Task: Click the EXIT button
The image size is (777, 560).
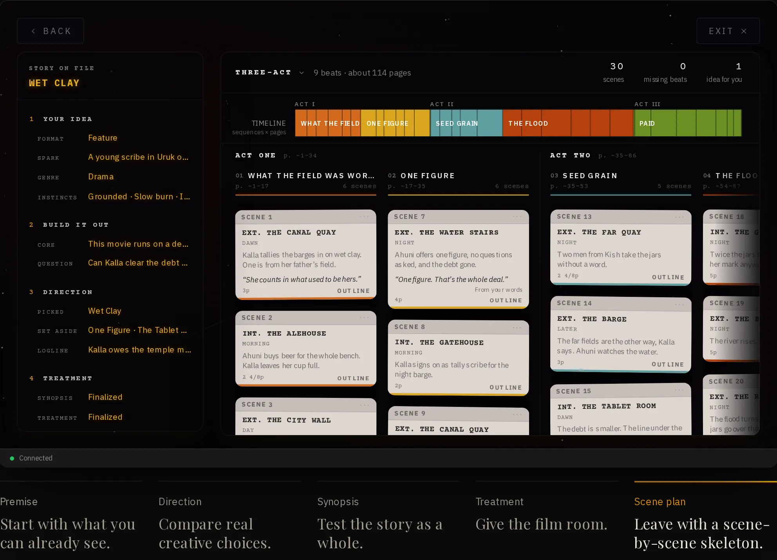Action: (728, 31)
